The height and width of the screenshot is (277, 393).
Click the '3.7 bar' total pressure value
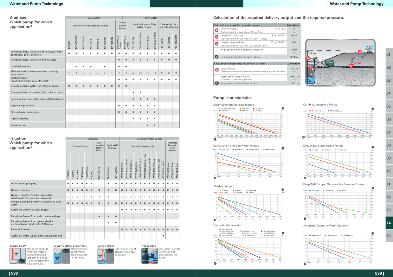294,57
